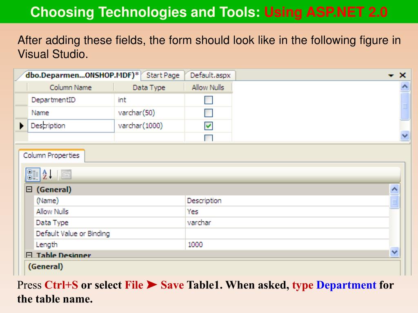Click the Description value of (Name) property

(287, 201)
